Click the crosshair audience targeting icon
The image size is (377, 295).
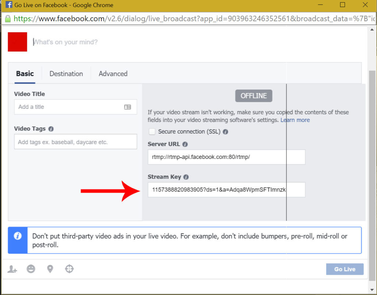[x=69, y=269]
